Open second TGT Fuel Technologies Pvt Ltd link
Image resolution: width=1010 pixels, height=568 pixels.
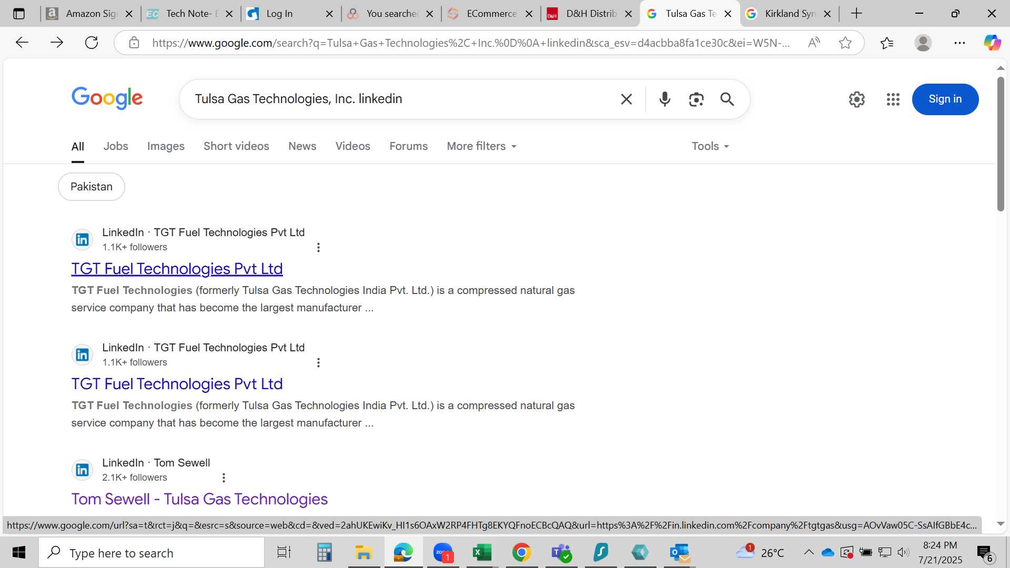point(177,384)
